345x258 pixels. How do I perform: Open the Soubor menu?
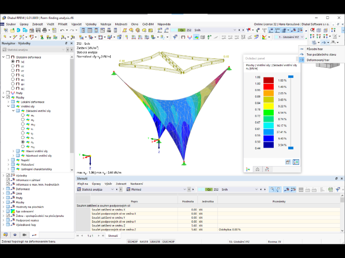[x=11, y=24]
